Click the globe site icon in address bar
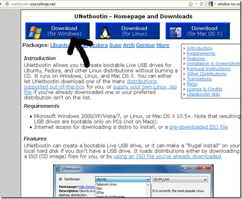The image size is (242, 199). click(7, 4)
